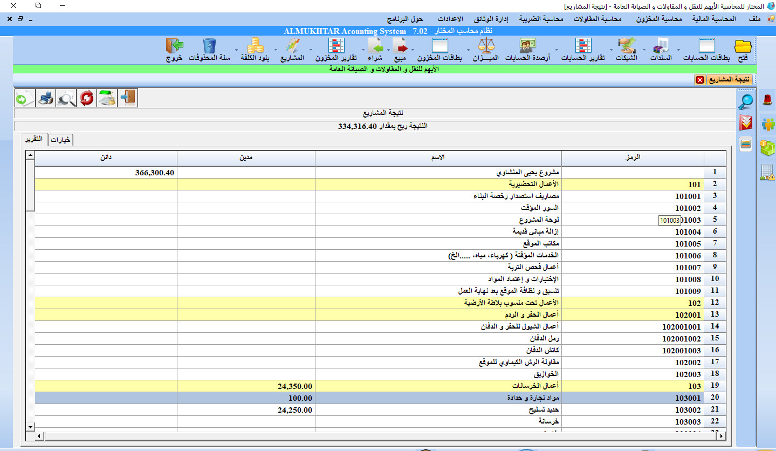Screen dimensions: 776x451
Task: Click the blue magnifier icon in right sidebar
Action: [x=746, y=101]
